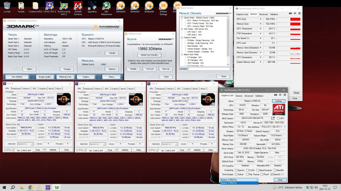Open Fan Speed (%) sensor dropdown arrow
341x191 pixels.
point(260,38)
